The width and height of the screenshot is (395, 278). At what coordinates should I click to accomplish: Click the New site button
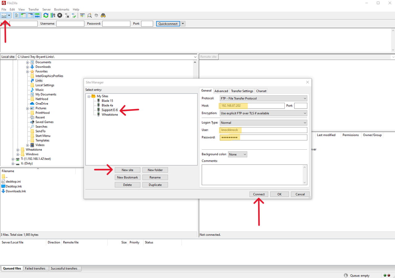tap(127, 170)
